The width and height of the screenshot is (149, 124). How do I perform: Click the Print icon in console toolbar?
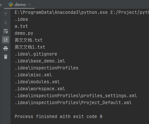click(x=6, y=48)
